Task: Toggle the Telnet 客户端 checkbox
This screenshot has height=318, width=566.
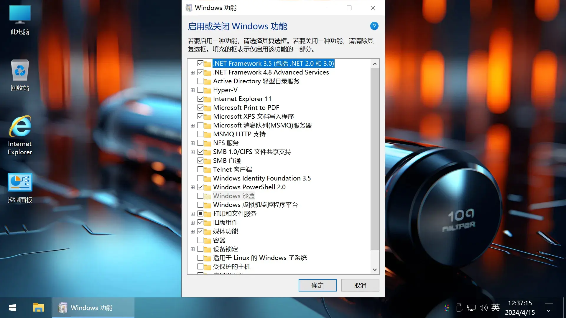Action: pos(200,169)
